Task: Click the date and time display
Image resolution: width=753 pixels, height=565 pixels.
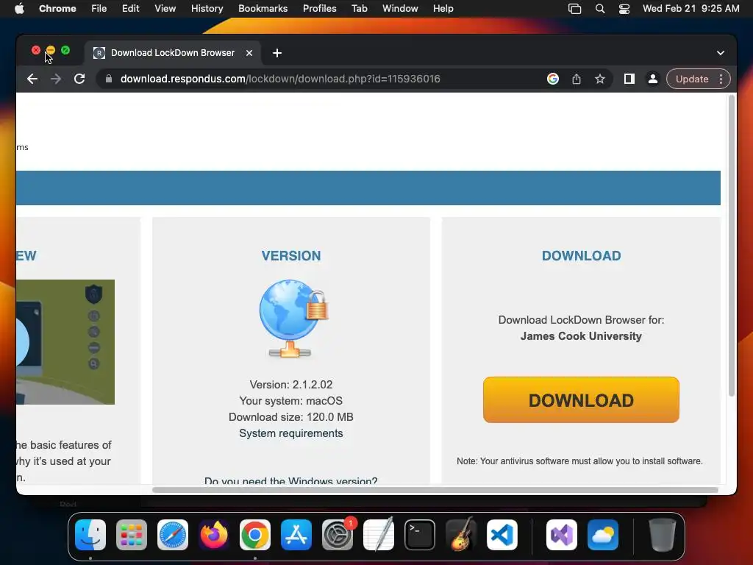Action: (690, 9)
